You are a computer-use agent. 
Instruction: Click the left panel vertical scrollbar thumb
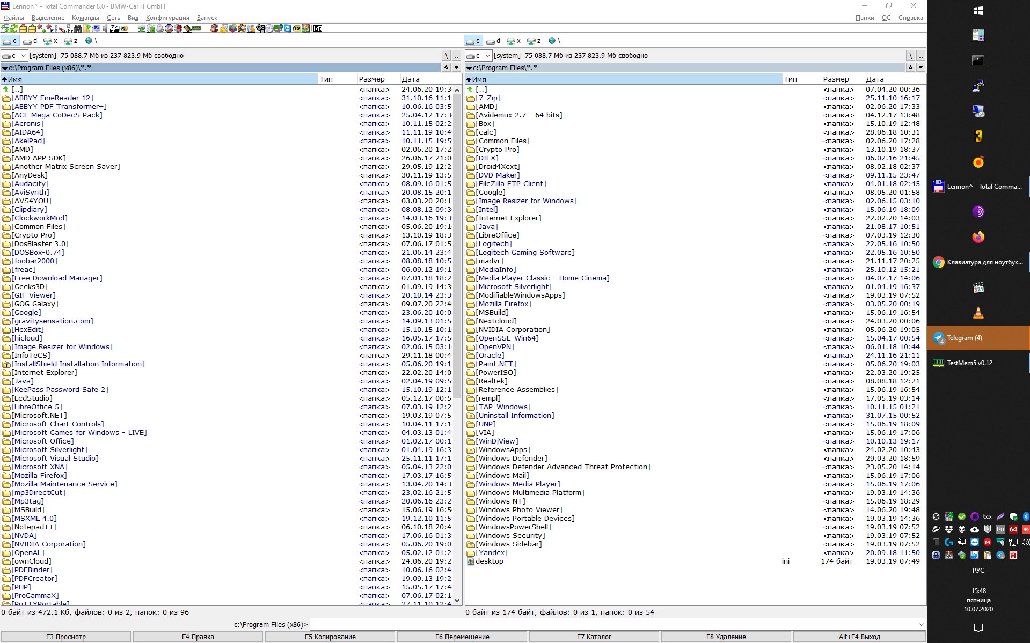[457, 247]
